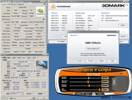The height and width of the screenshot is (100, 132).
Task: Click the Subvendor Zotac/PC Partner field
Action: click(x=36, y=22)
